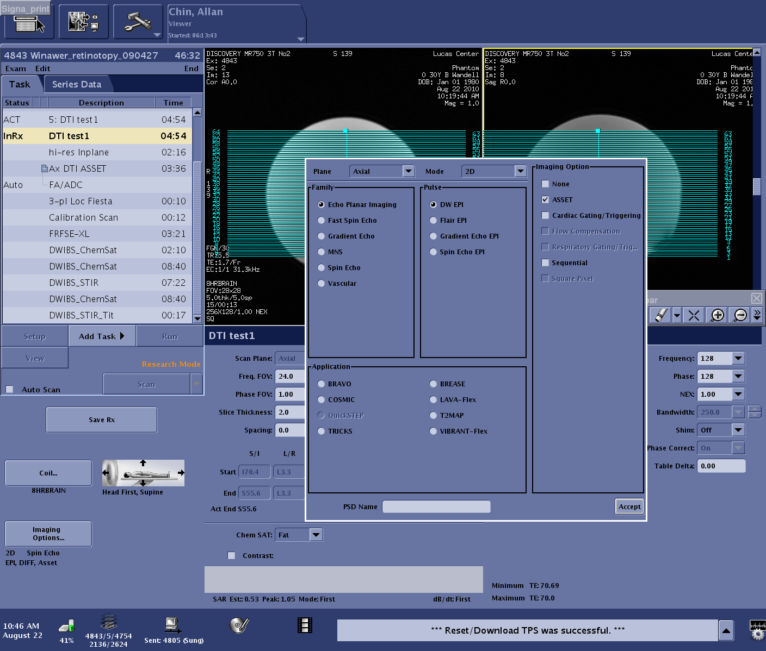Enable the Sequential imaging option

click(545, 263)
